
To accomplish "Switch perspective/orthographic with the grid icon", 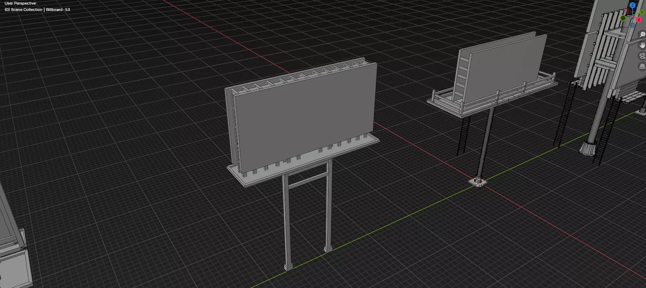I will [642, 66].
